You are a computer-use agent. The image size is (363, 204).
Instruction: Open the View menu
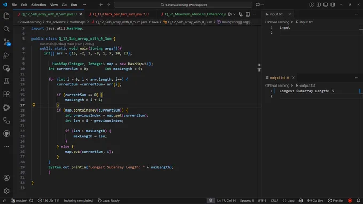pyautogui.click(x=54, y=5)
